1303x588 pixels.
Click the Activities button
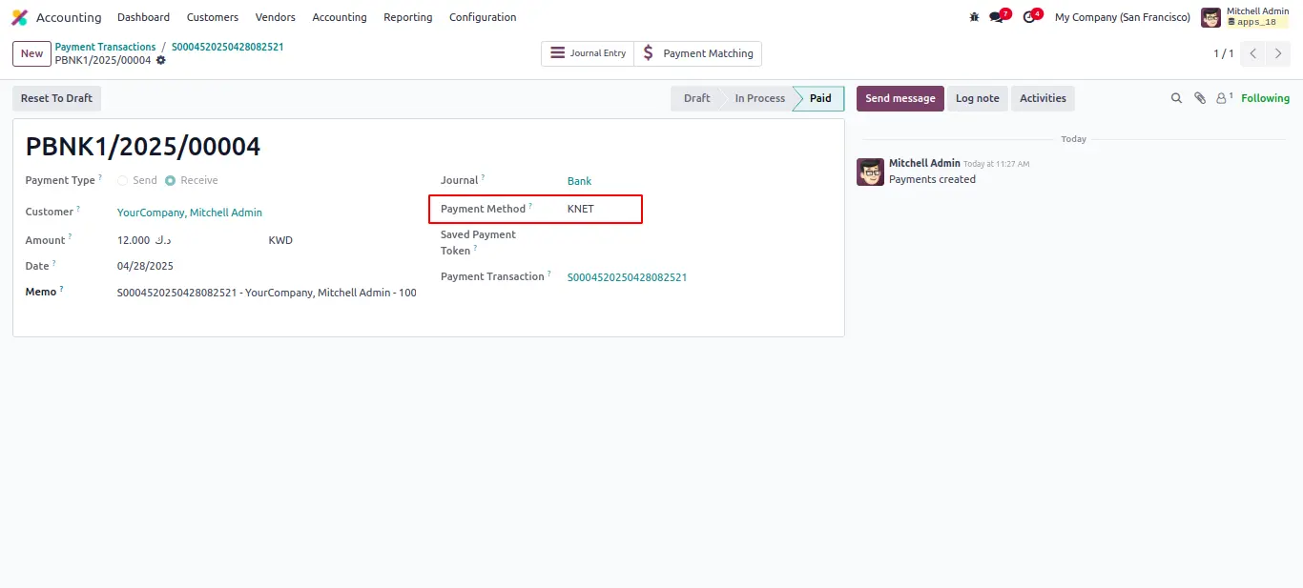click(1043, 98)
